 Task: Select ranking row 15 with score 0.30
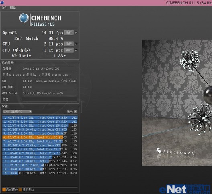(40, 173)
